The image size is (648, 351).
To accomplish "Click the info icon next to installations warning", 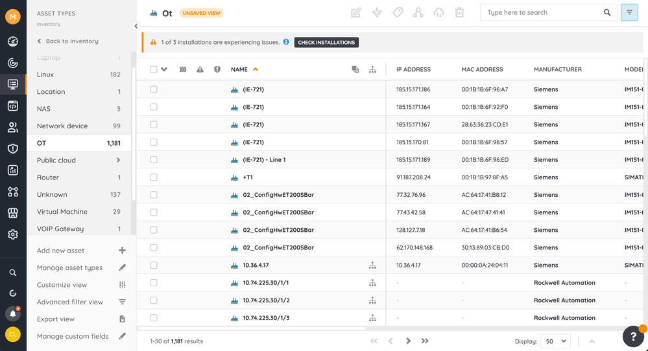I will click(x=286, y=42).
